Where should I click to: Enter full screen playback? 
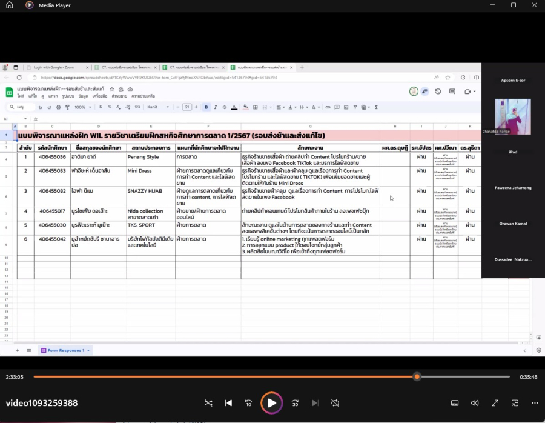click(495, 403)
